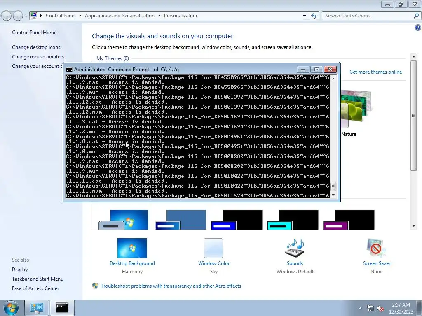Click the Sounds text link
422x316 pixels.
click(295, 263)
